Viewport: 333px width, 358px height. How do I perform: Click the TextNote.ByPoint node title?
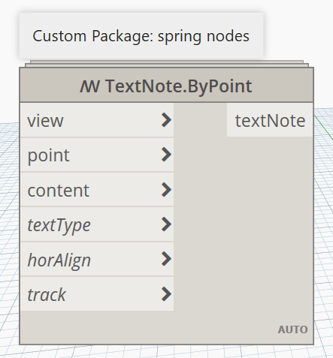pos(167,86)
